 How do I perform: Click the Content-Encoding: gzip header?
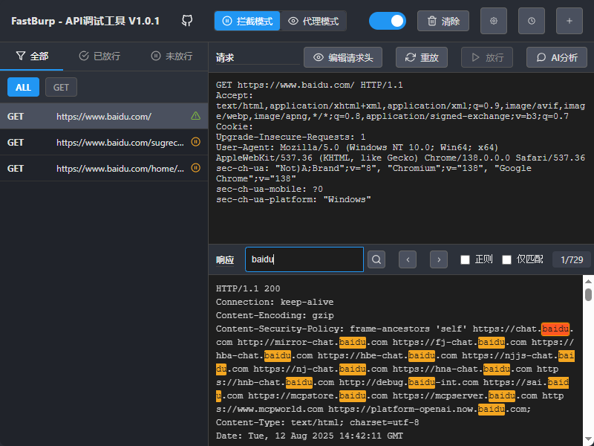(275, 315)
